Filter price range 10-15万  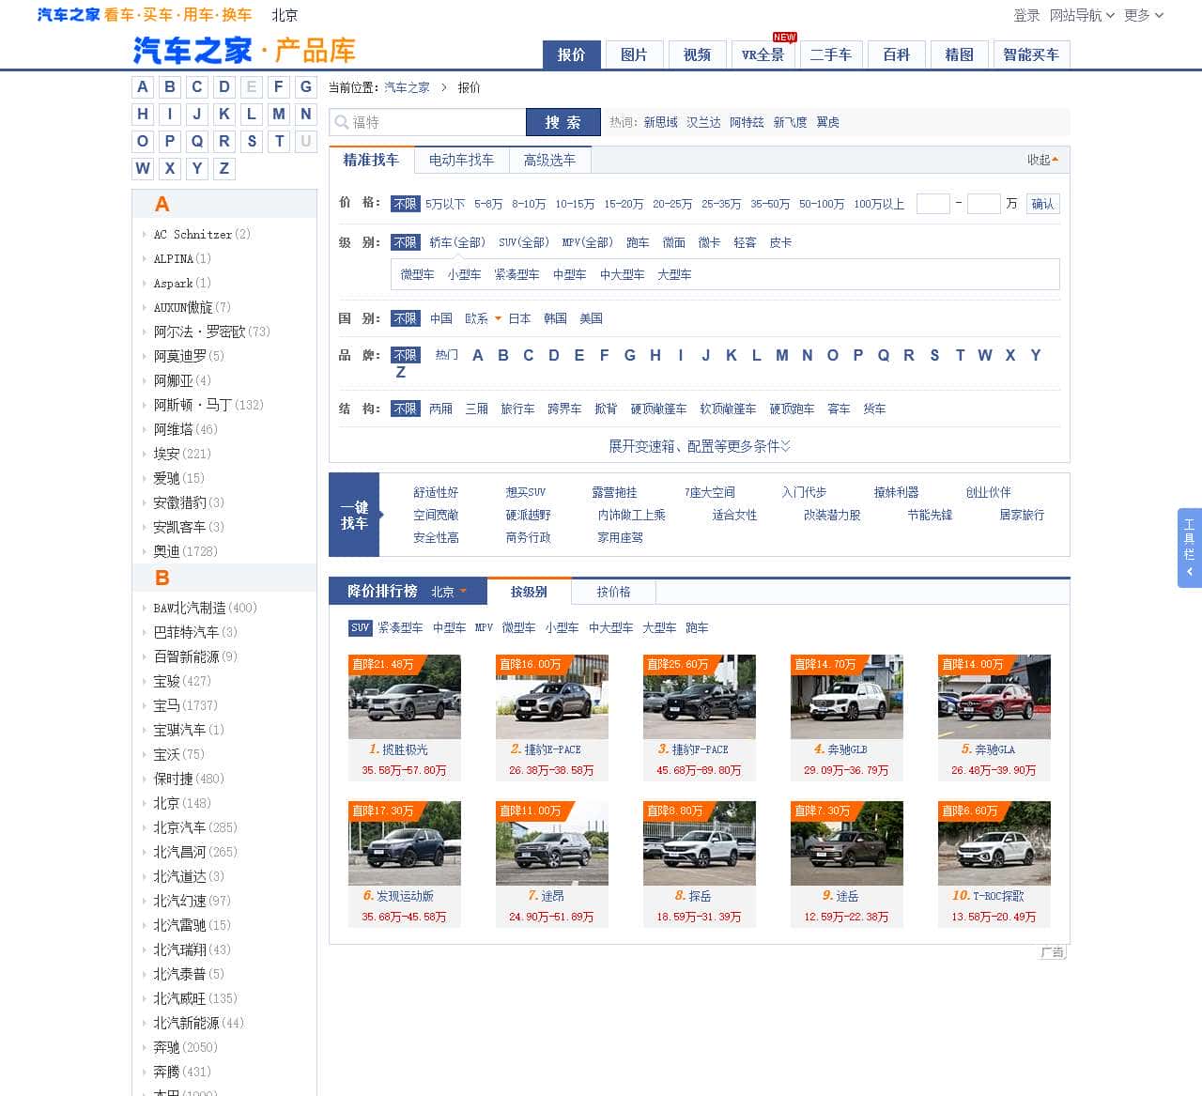click(575, 204)
